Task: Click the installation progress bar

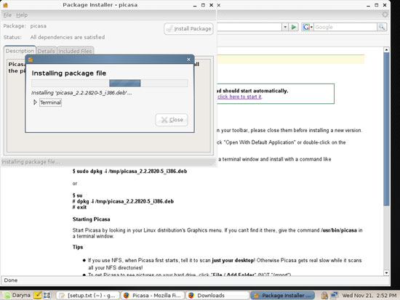Action: point(110,83)
